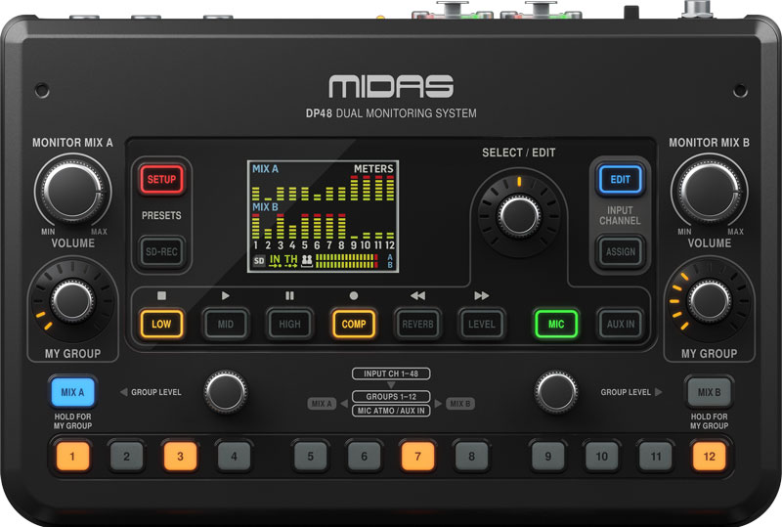Click the play icon above MID
The width and height of the screenshot is (782, 527).
click(x=226, y=295)
